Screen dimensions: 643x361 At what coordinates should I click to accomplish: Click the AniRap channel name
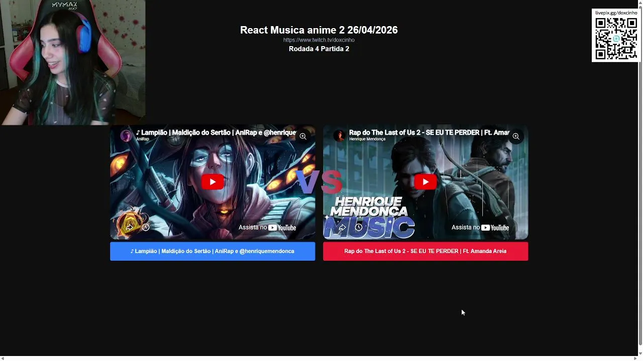click(143, 139)
